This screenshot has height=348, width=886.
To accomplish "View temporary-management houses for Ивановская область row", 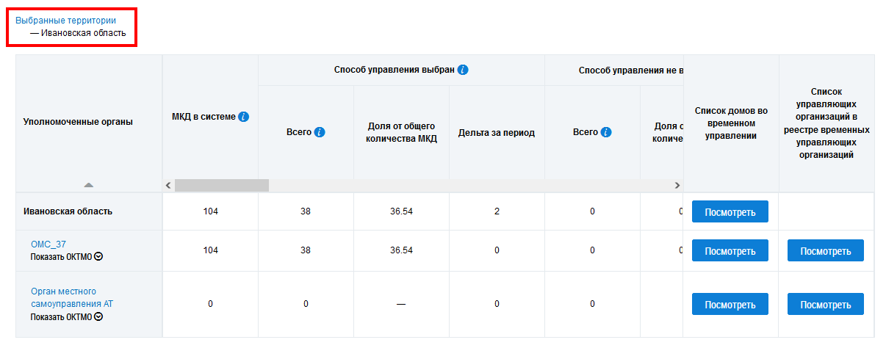I will pyautogui.click(x=730, y=211).
